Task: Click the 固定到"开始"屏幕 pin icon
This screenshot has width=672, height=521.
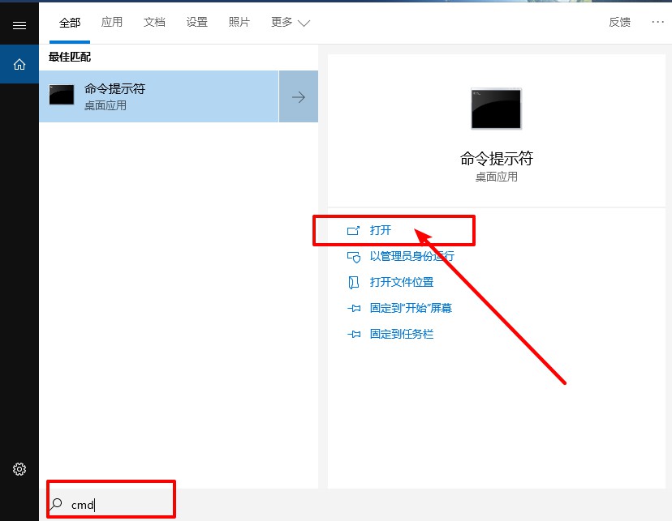Action: [x=355, y=308]
